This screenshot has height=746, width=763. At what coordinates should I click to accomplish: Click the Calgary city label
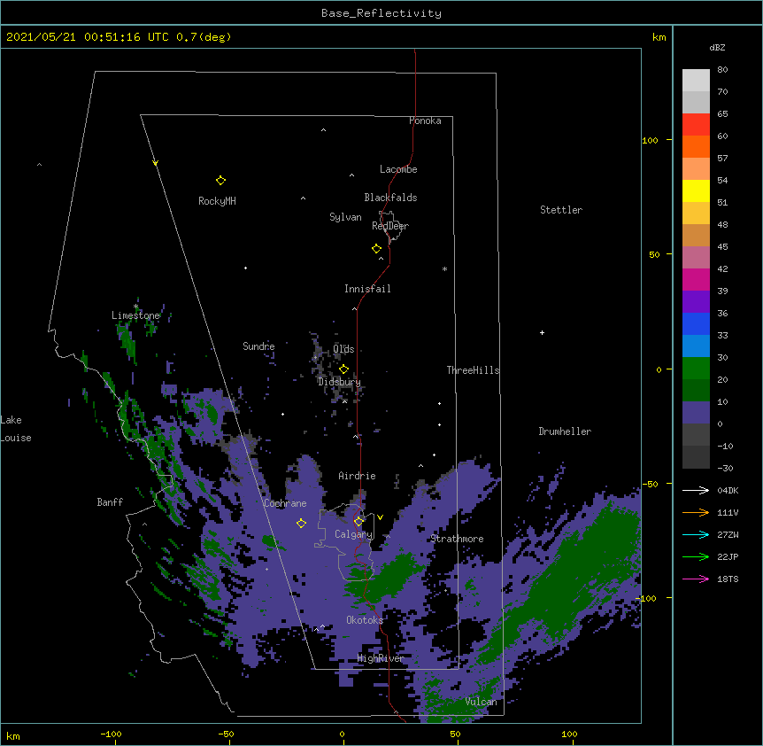(x=353, y=534)
